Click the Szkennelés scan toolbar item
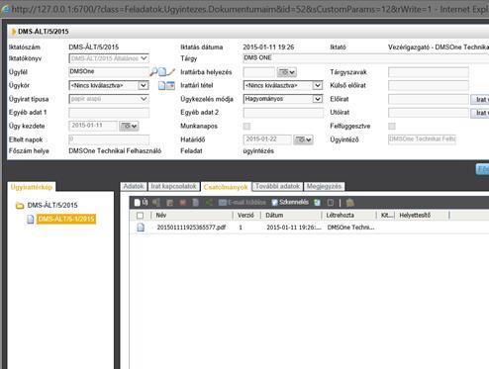This screenshot has height=369, width=489. pos(290,202)
